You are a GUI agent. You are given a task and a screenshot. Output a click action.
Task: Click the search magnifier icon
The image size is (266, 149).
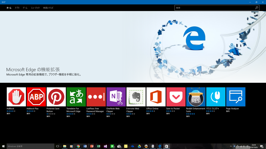256,8
